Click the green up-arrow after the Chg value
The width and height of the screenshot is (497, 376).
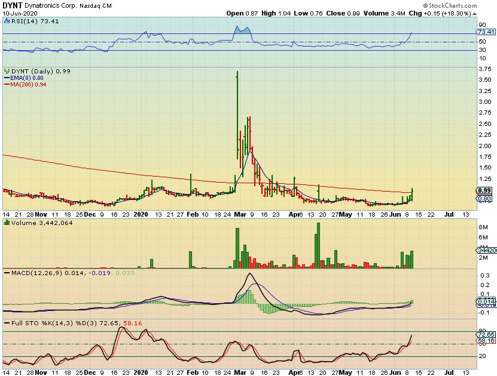coord(474,14)
